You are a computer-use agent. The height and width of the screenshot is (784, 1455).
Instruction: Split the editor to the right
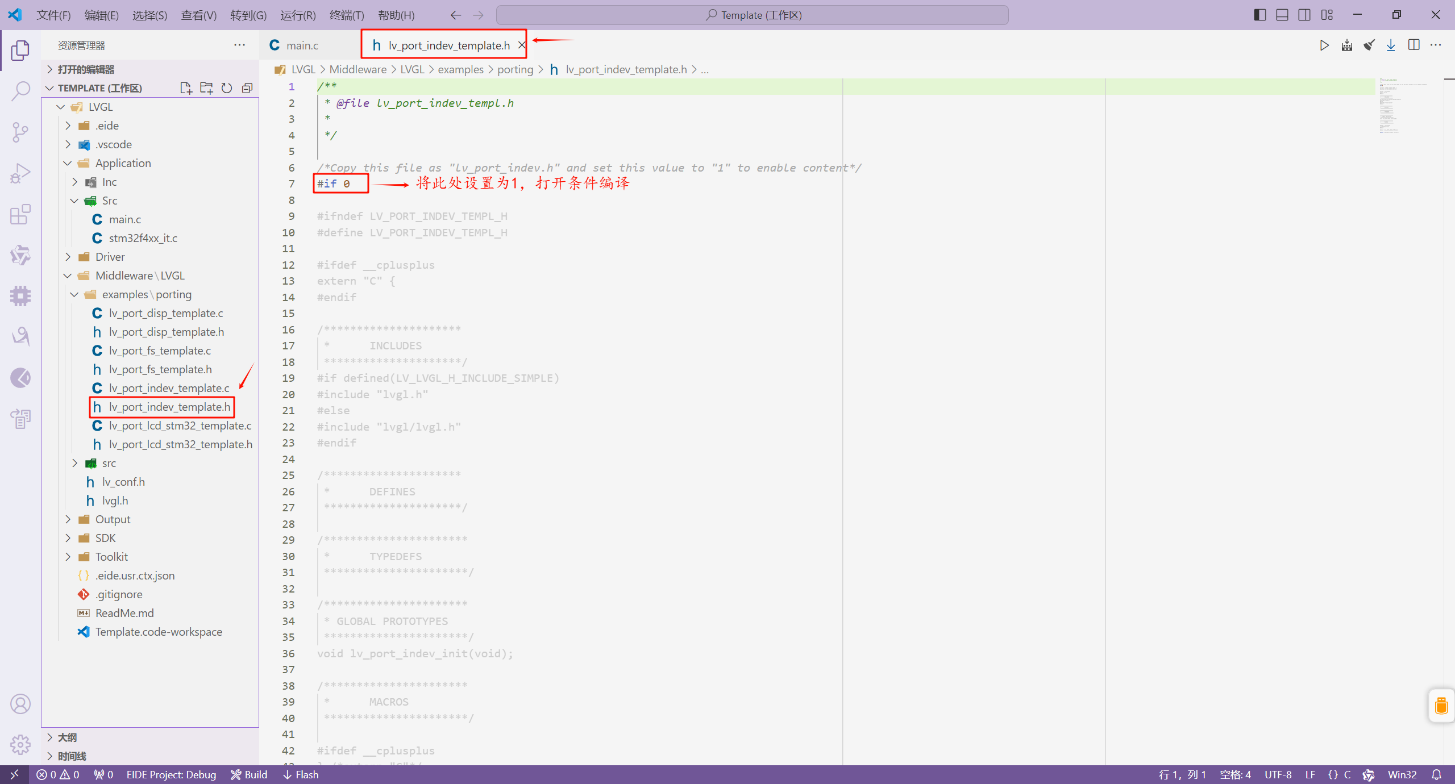point(1414,45)
